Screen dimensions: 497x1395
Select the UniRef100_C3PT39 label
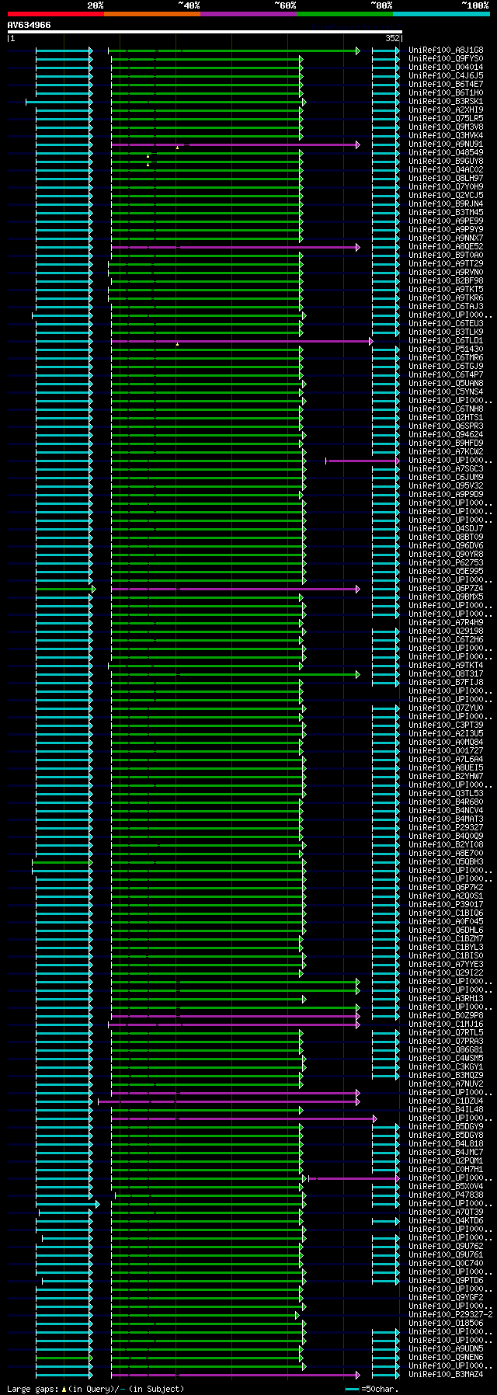(446, 725)
